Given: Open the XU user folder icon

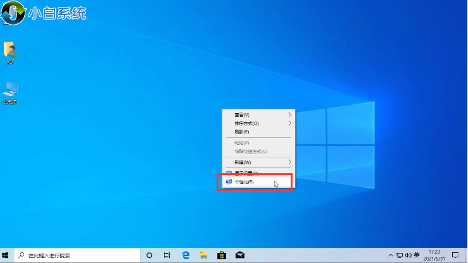Looking at the screenshot, I should [x=10, y=51].
